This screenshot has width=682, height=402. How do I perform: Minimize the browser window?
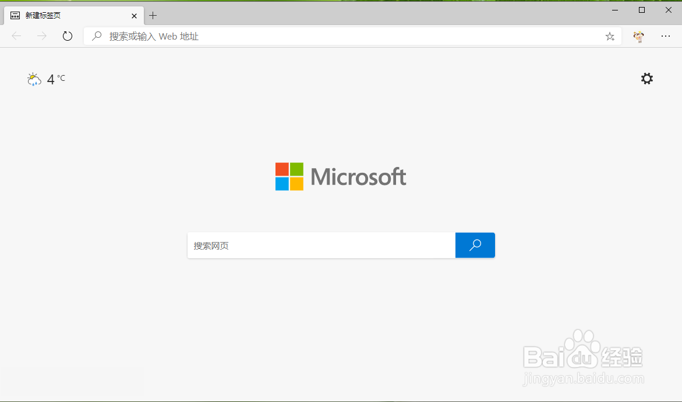click(615, 10)
